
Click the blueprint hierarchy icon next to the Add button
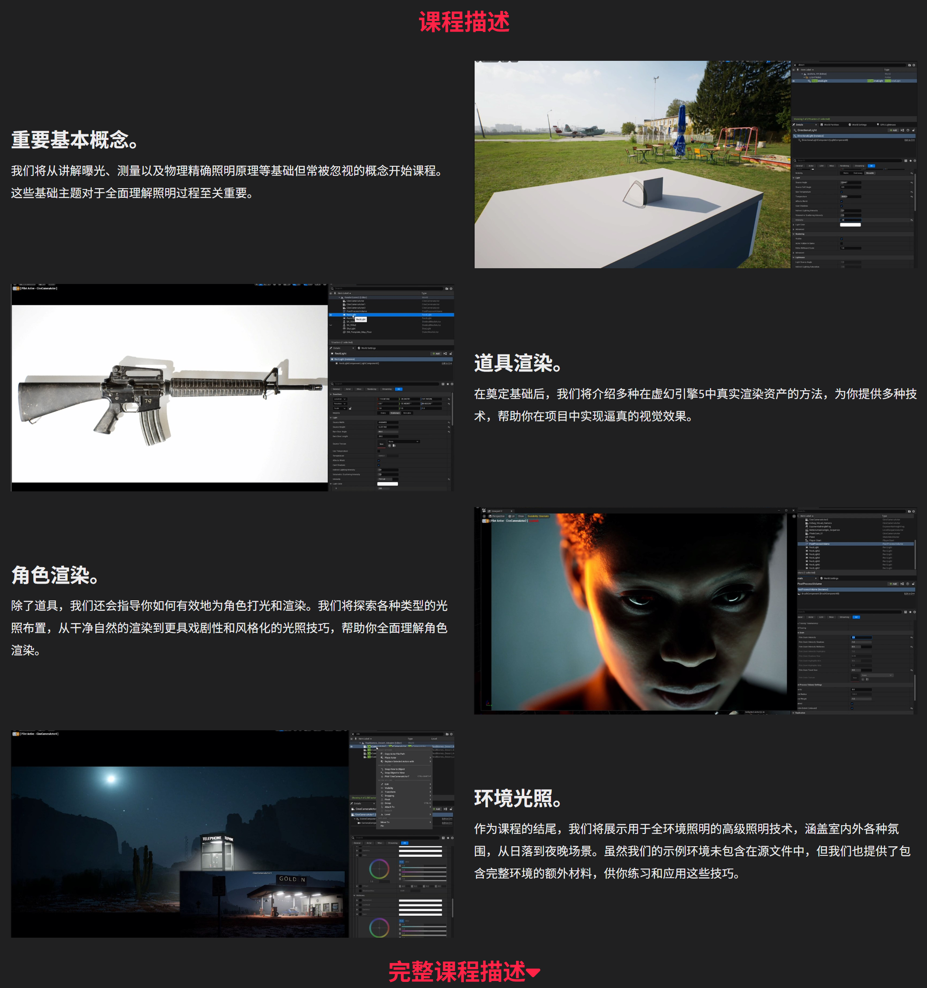click(x=446, y=354)
